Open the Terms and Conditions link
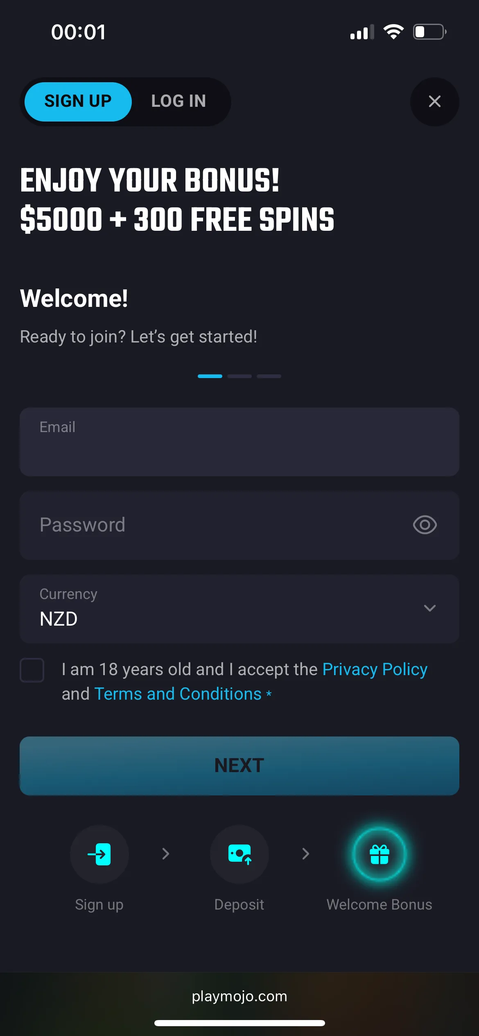Image resolution: width=479 pixels, height=1036 pixels. (178, 694)
